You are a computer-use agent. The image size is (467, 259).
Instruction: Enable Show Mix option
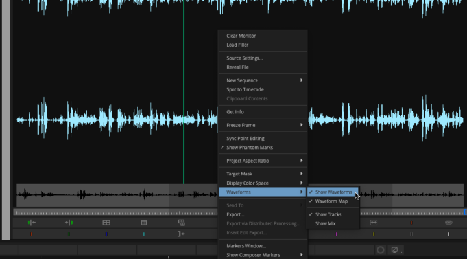click(x=333, y=223)
